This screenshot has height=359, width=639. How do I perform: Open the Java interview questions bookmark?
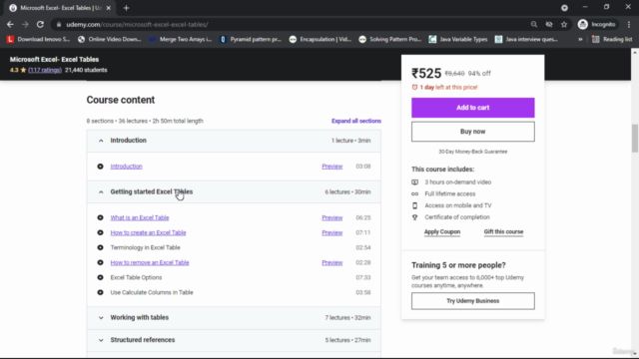(526, 40)
